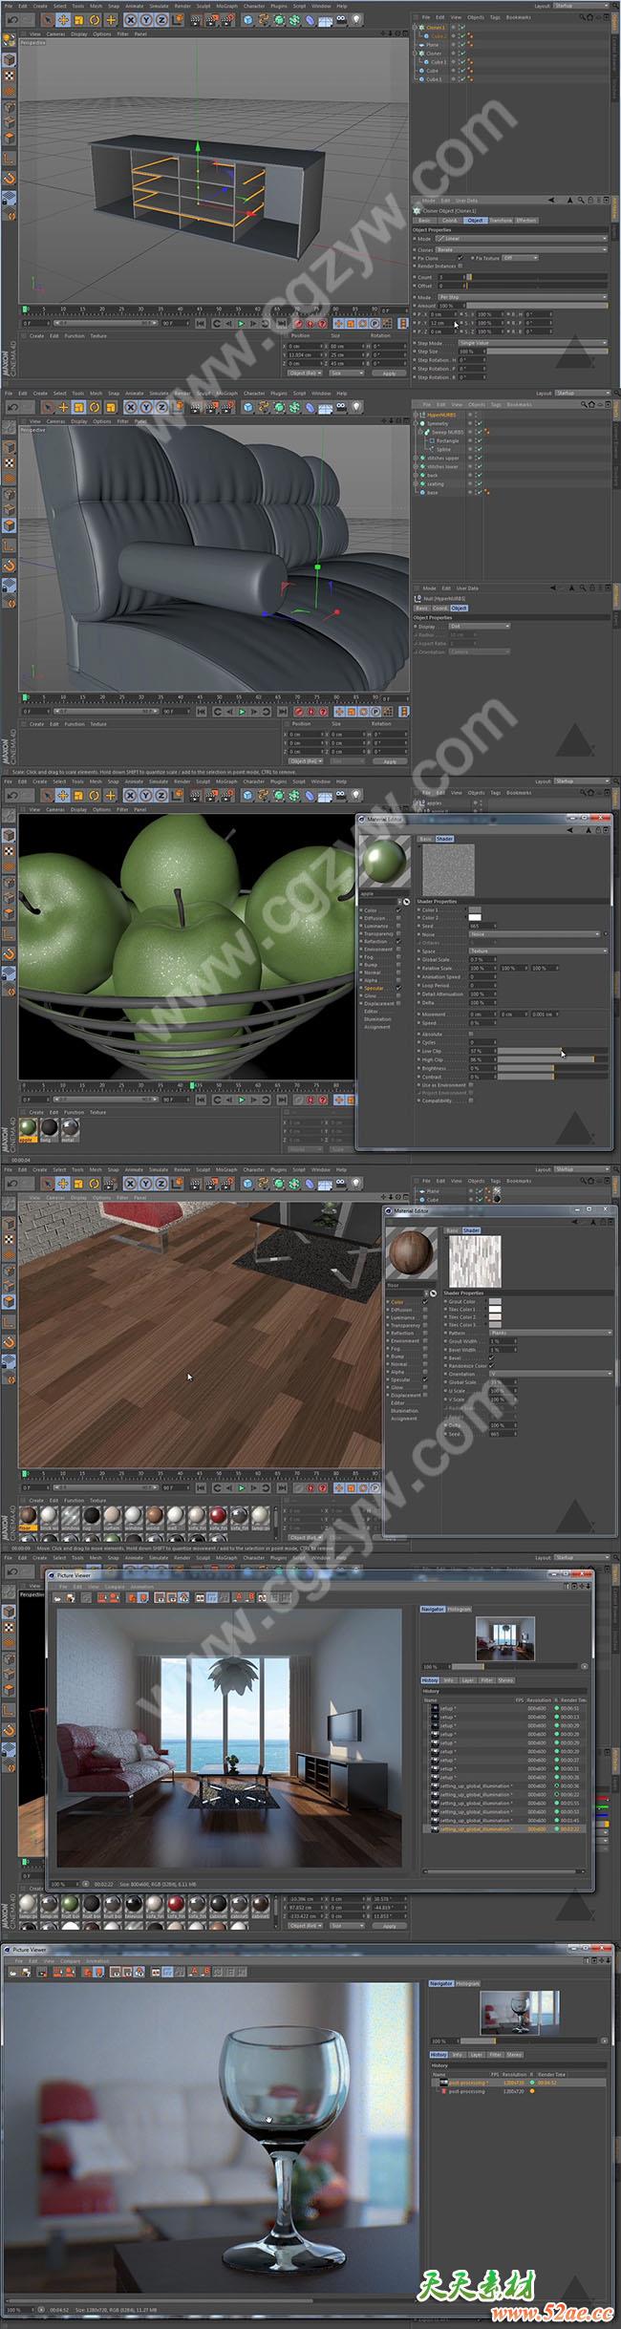This screenshot has width=621, height=2329.
Task: Toggle Color channel in apple Material Editor
Action: click(398, 910)
